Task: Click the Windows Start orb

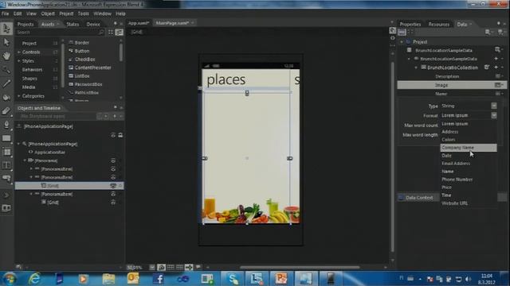Action: pyautogui.click(x=10, y=279)
